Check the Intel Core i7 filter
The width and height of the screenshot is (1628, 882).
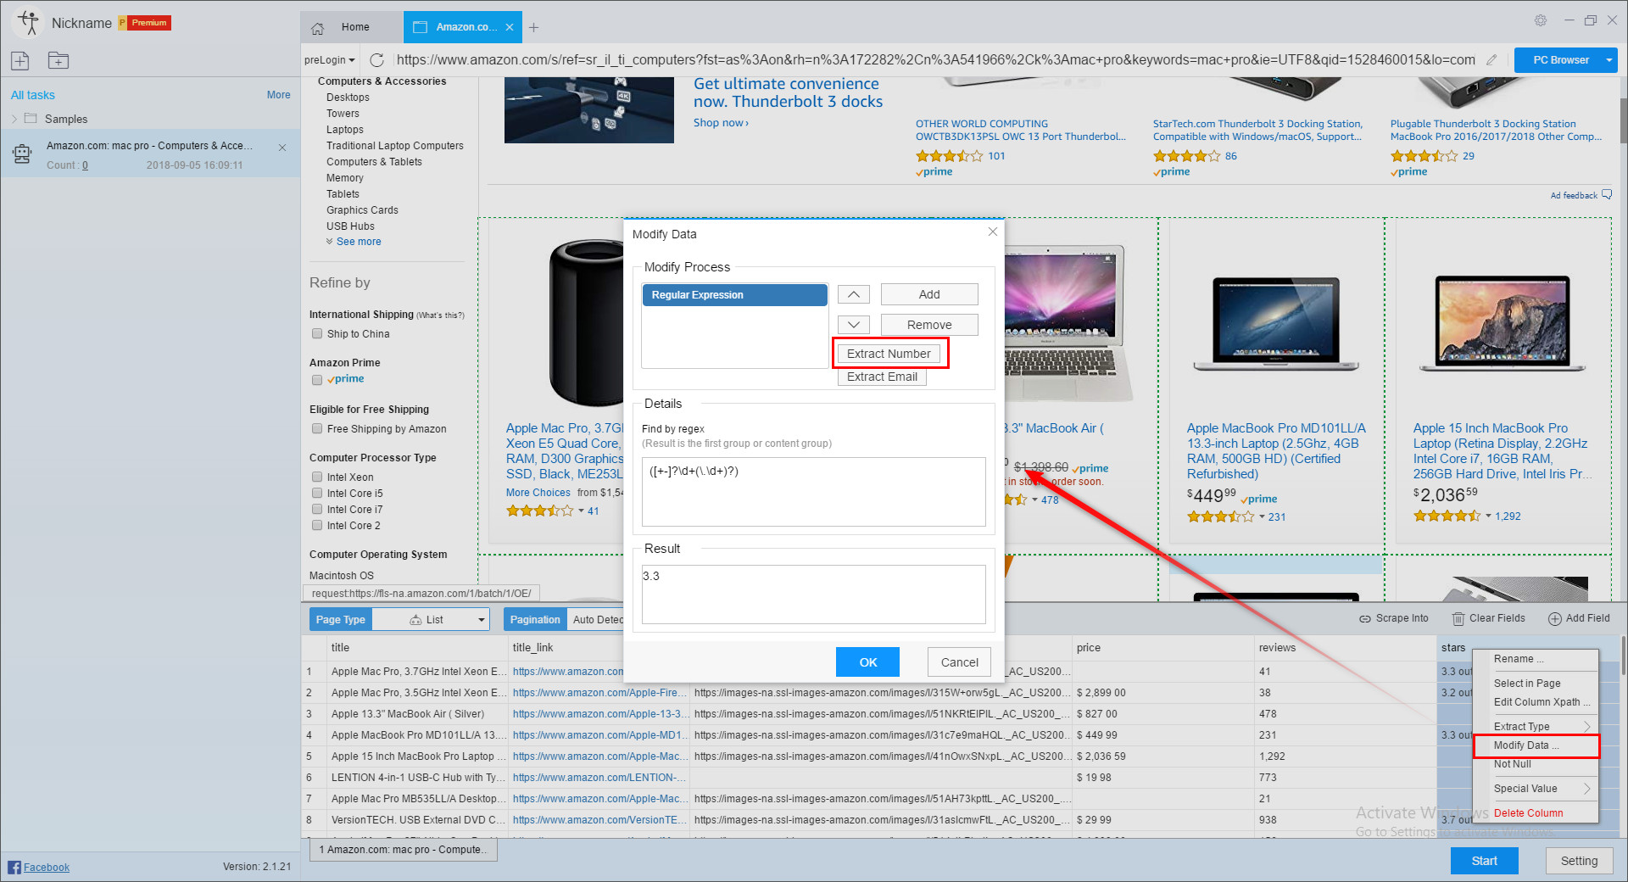coord(317,510)
